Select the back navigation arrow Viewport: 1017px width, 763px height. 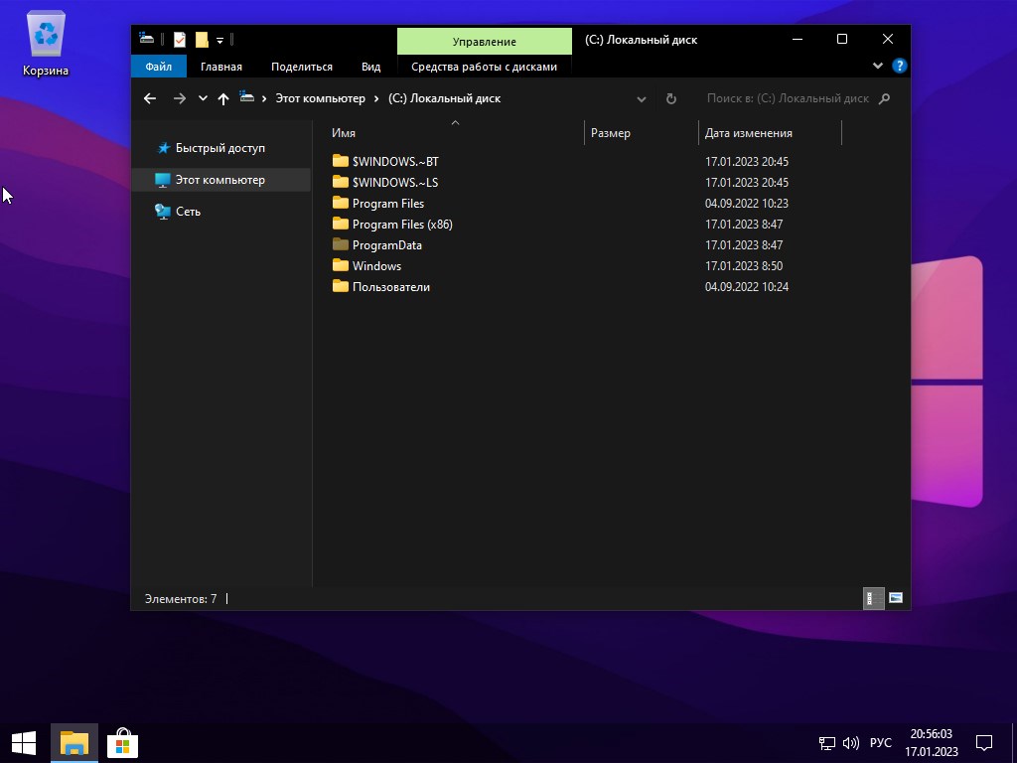tap(149, 98)
